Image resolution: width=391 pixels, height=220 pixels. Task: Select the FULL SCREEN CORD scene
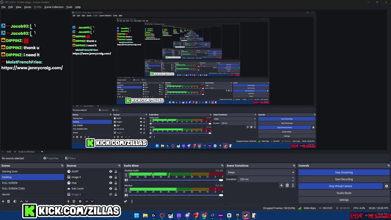32,189
